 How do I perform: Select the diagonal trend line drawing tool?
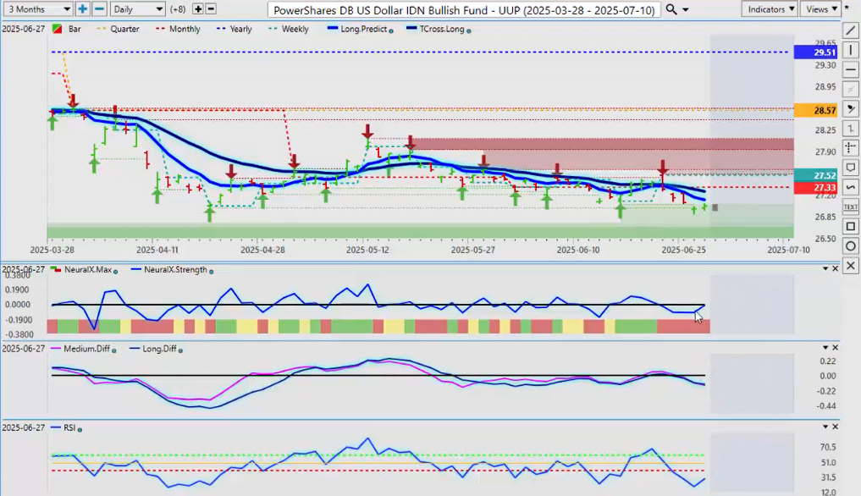click(851, 31)
